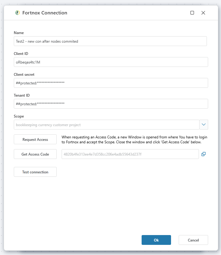Image resolution: width=221 pixels, height=255 pixels.
Task: Confirm the dialog with Ok
Action: [156, 240]
